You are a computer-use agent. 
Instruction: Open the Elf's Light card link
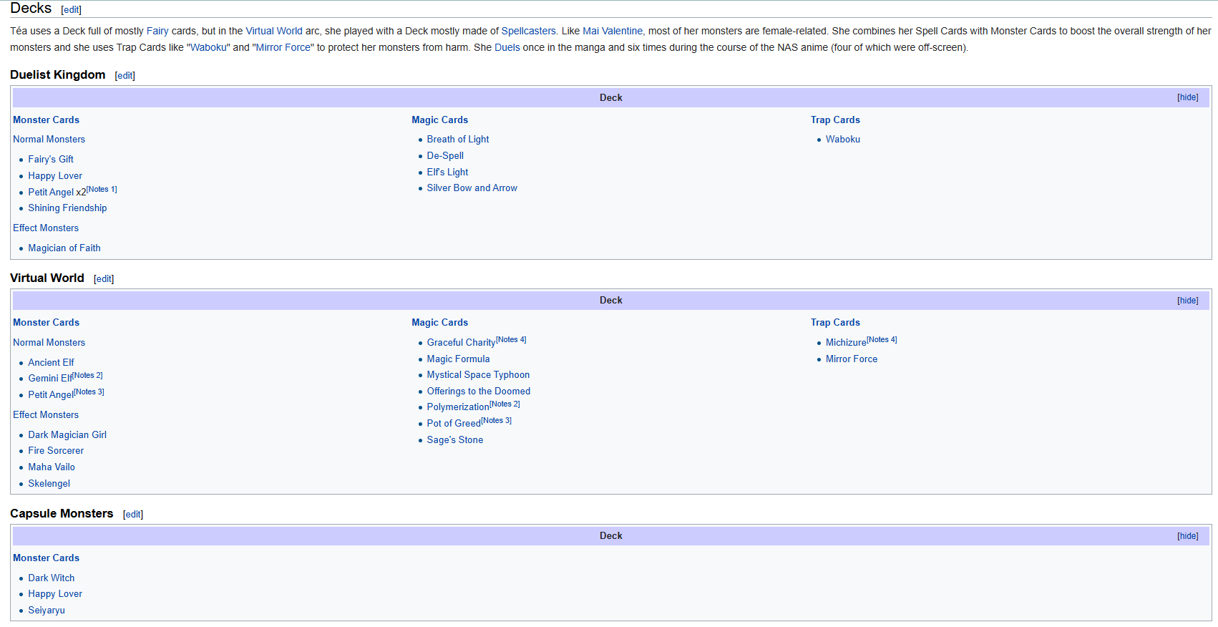click(447, 172)
